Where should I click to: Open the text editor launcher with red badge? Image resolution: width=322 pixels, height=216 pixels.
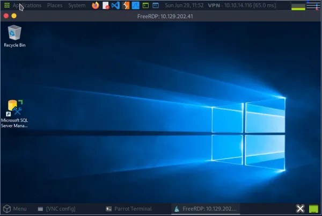tap(106, 5)
